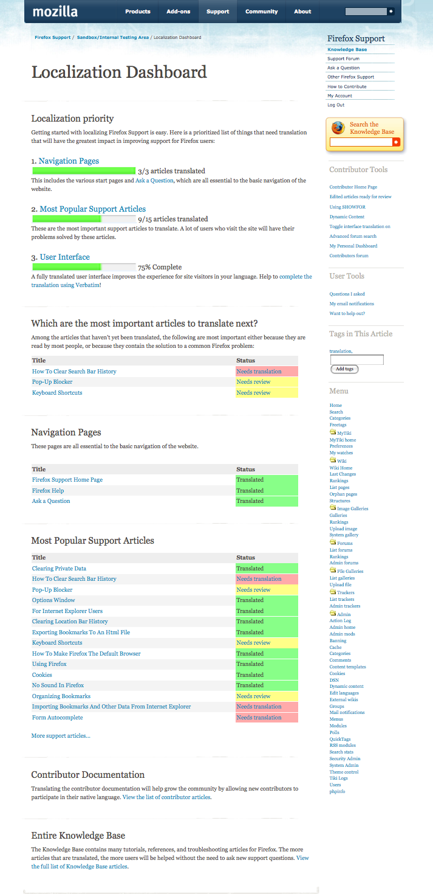Image resolution: width=433 pixels, height=894 pixels.
Task: Click Translated status for Cookies row
Action: tap(250, 675)
